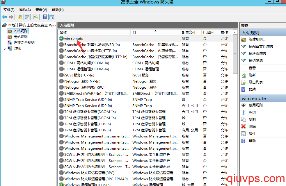Click the gray icon of SCW Svchost rule
This screenshot has width=286, height=186.
[x=61, y=167]
